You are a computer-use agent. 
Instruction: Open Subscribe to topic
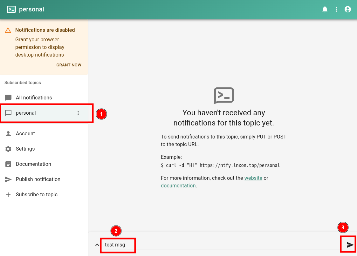coord(37,195)
